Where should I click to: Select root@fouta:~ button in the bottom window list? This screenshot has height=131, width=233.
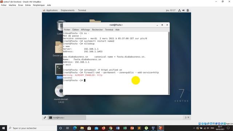click(x=67, y=118)
